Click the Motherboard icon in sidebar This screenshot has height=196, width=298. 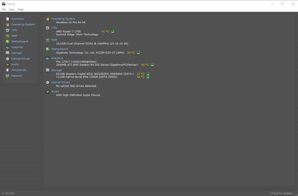coord(7,41)
